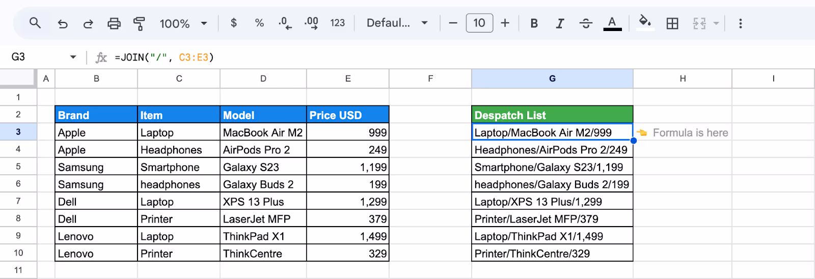Open the 100% zoom dropdown
Screen dimensions: 815x279
click(x=183, y=23)
